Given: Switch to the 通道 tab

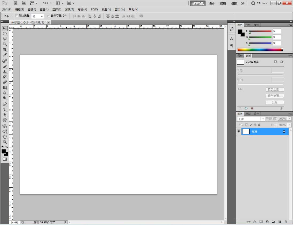Looking at the screenshot, I should tap(248, 113).
